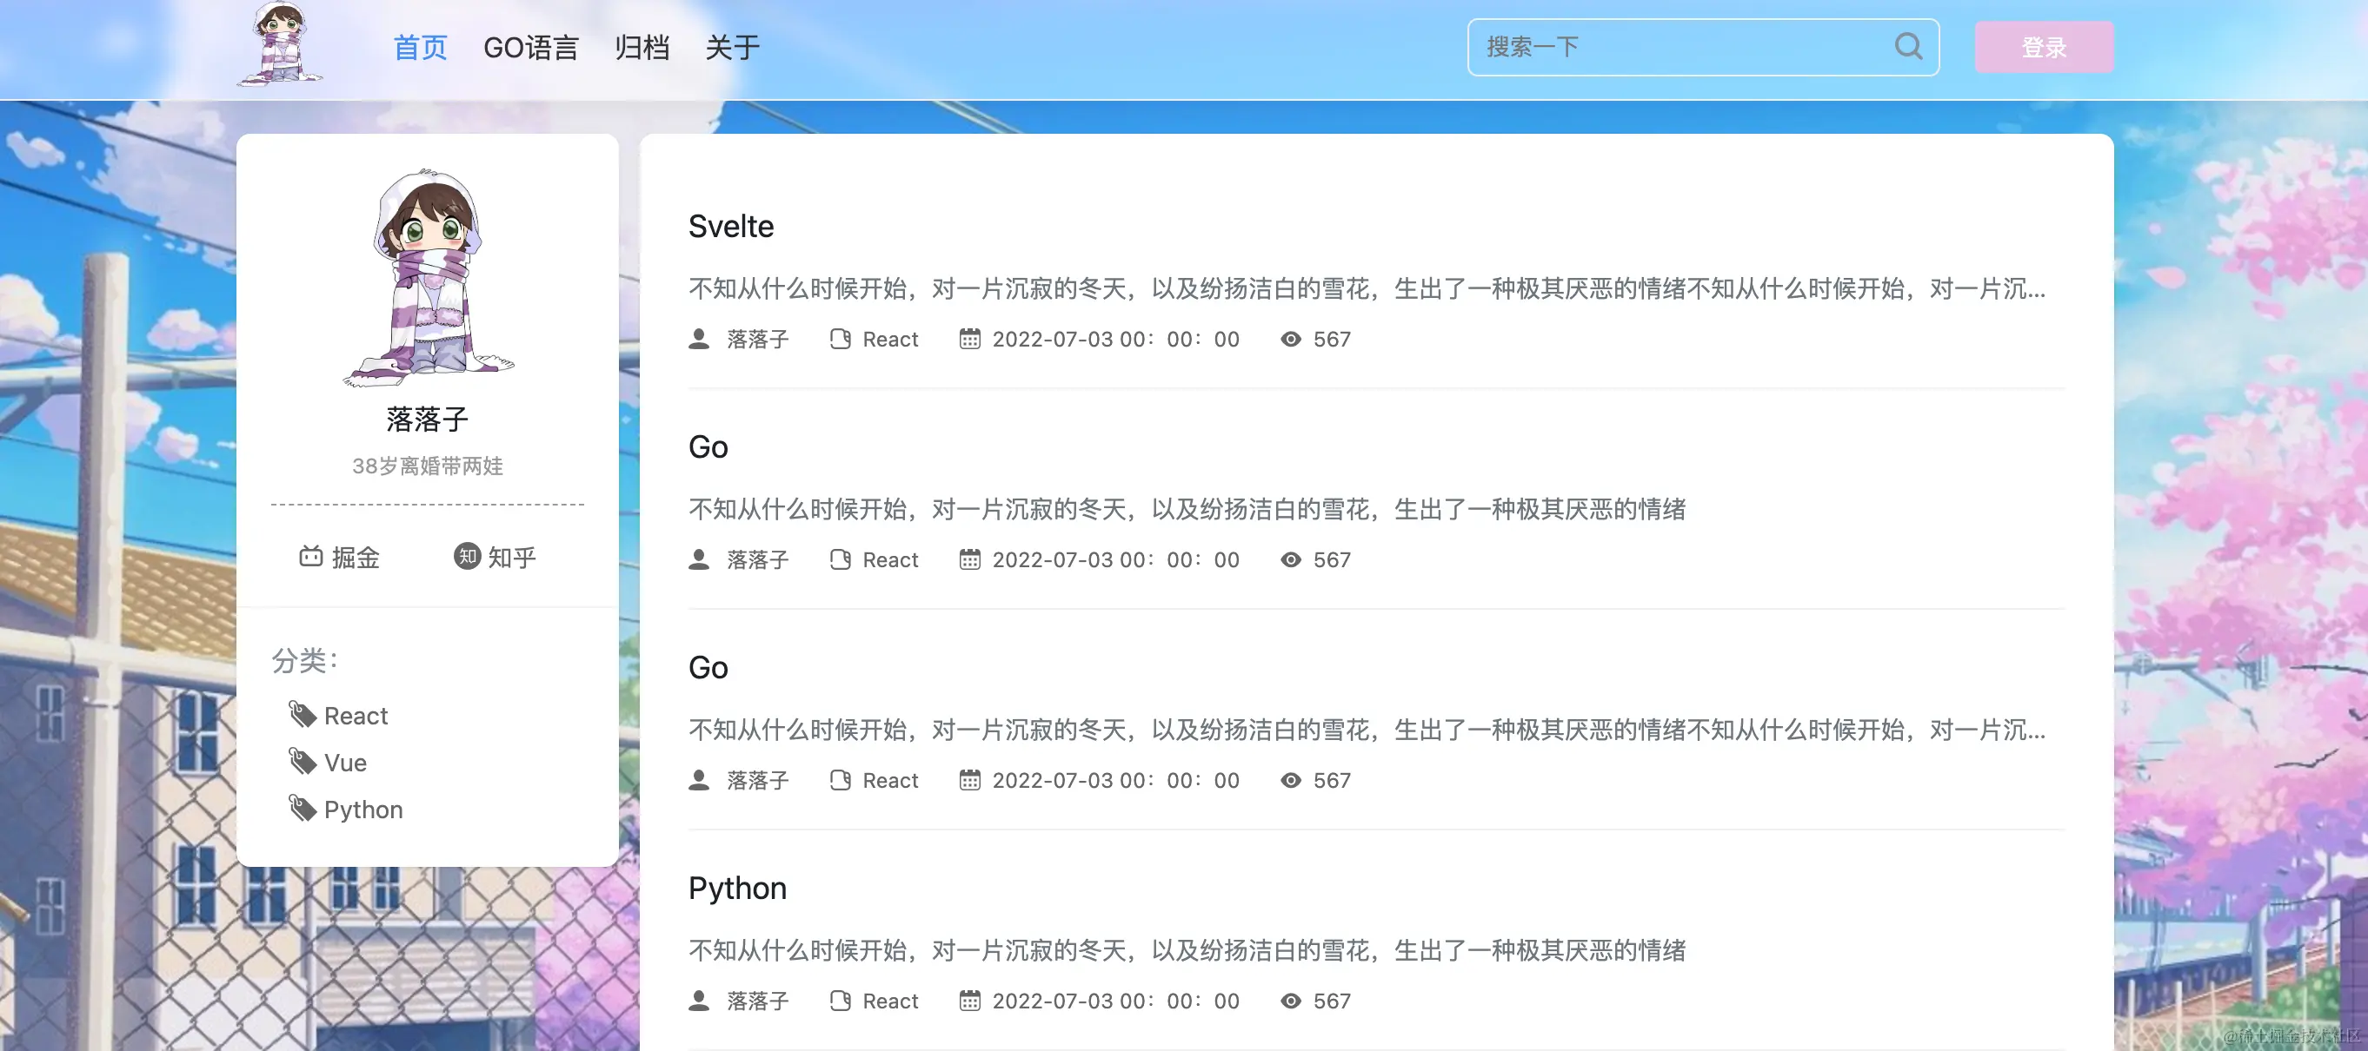Click the eye icon showing 567 views on Go article
Screen dimensions: 2368x1051
click(1291, 559)
